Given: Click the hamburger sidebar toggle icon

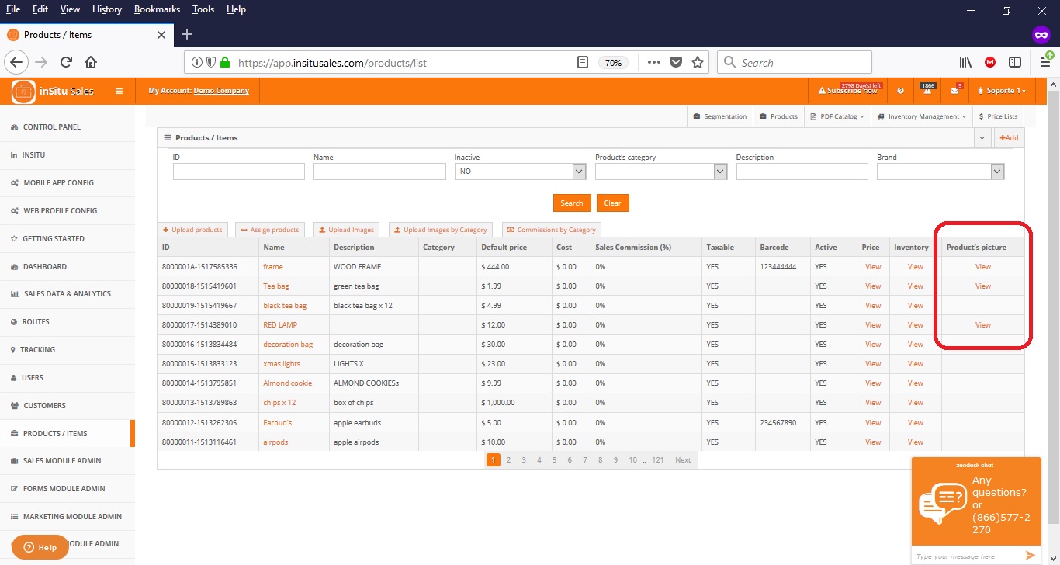Looking at the screenshot, I should tap(119, 91).
